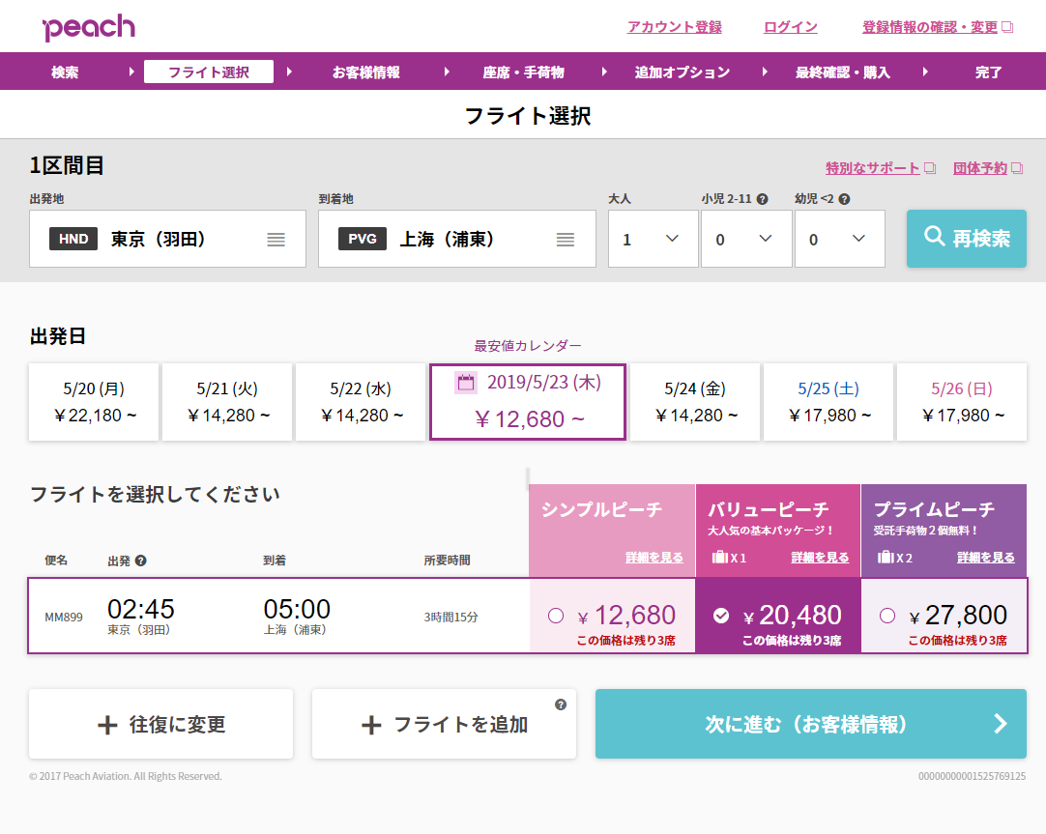Click external link icon beside 団体予約
This screenshot has width=1046, height=834.
(1017, 168)
